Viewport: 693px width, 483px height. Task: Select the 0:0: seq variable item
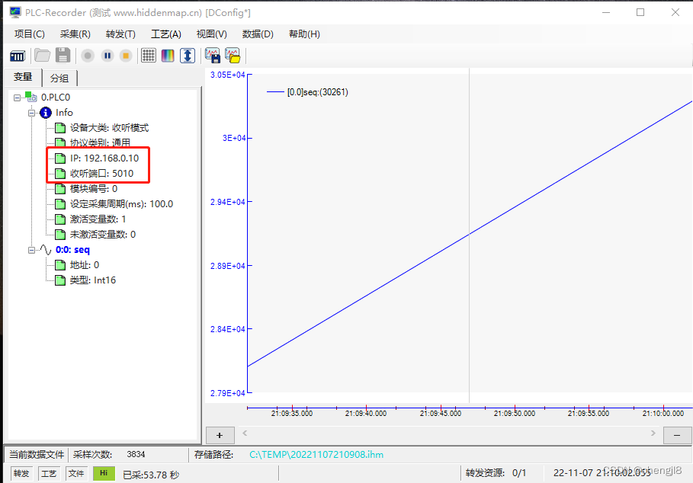tap(72, 250)
